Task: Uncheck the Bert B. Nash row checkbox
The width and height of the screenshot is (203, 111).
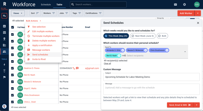Action: click(12, 75)
